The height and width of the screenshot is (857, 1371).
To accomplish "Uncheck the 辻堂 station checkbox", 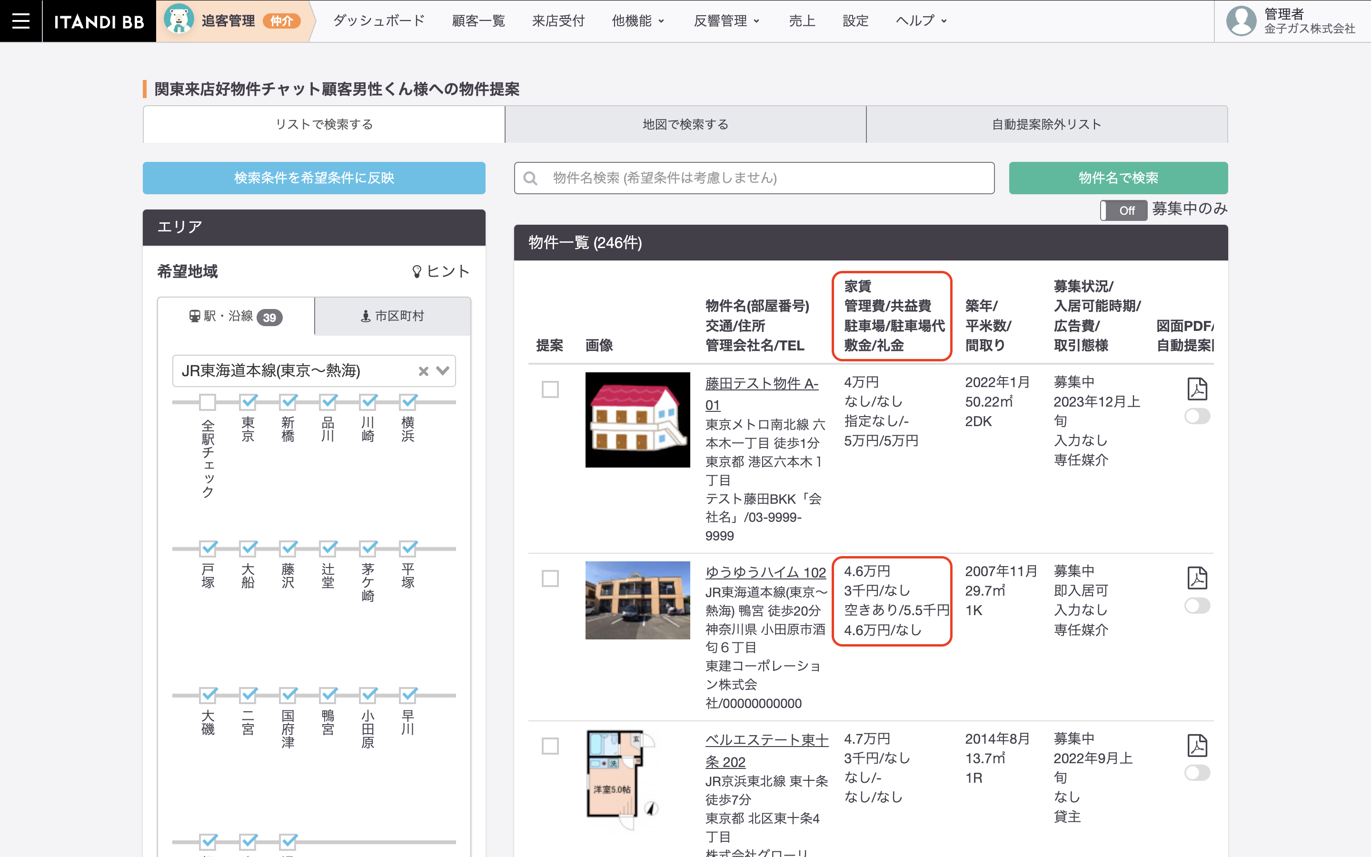I will click(x=328, y=548).
